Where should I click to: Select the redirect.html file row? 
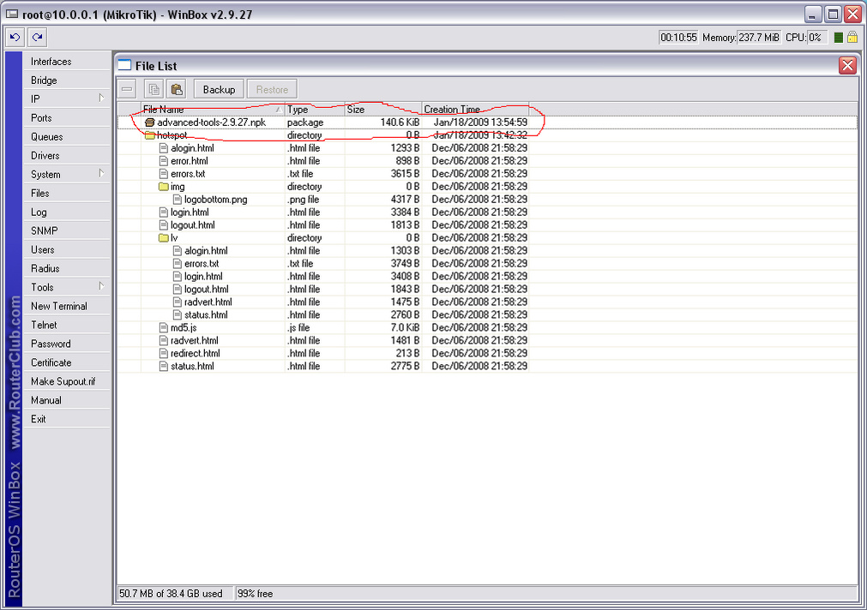487,353
